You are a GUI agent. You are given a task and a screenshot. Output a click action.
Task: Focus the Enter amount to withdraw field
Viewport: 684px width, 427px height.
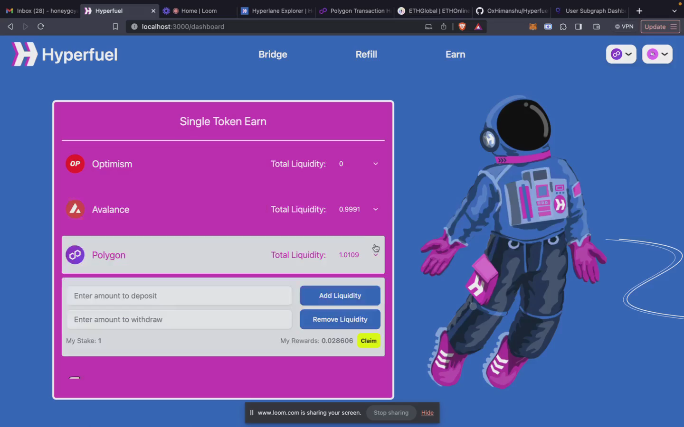click(179, 319)
